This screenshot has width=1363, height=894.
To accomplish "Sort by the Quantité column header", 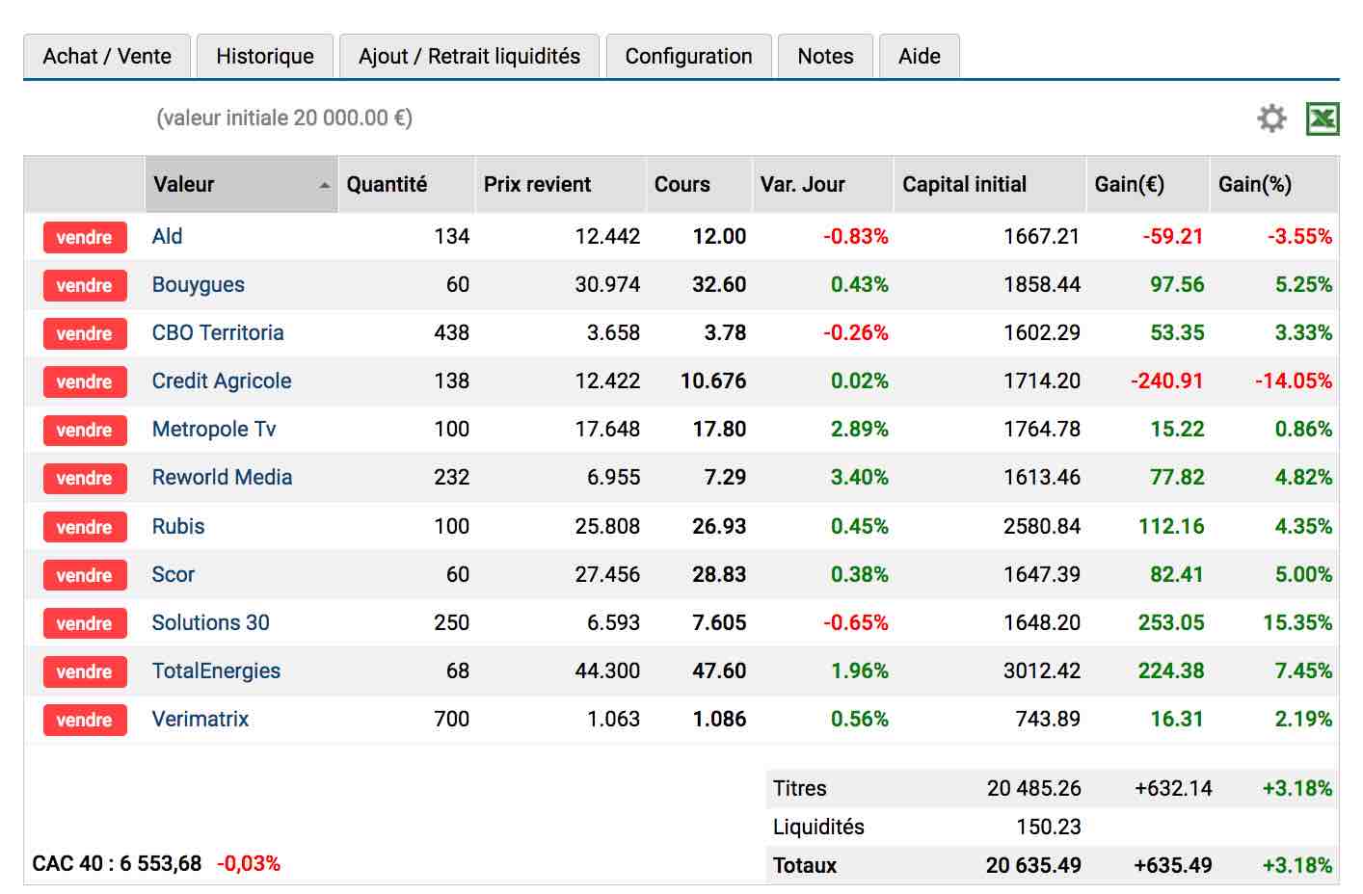I will [406, 184].
